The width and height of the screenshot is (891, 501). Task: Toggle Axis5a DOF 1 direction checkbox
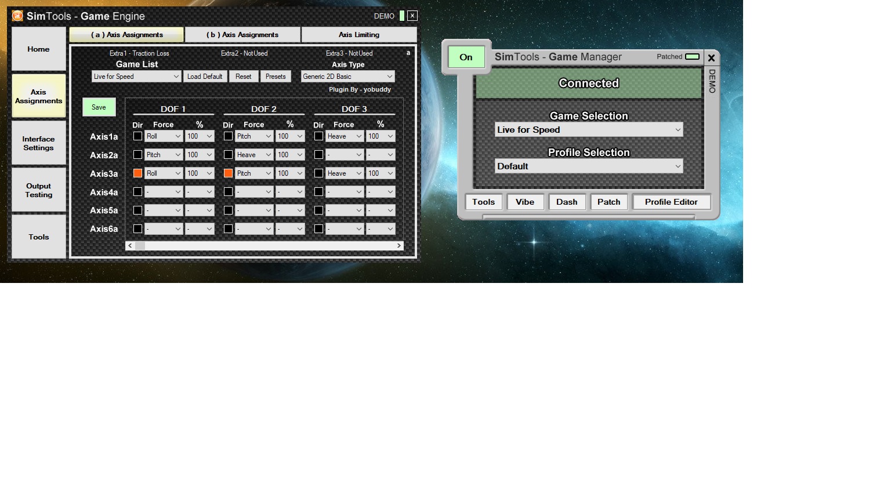click(137, 210)
